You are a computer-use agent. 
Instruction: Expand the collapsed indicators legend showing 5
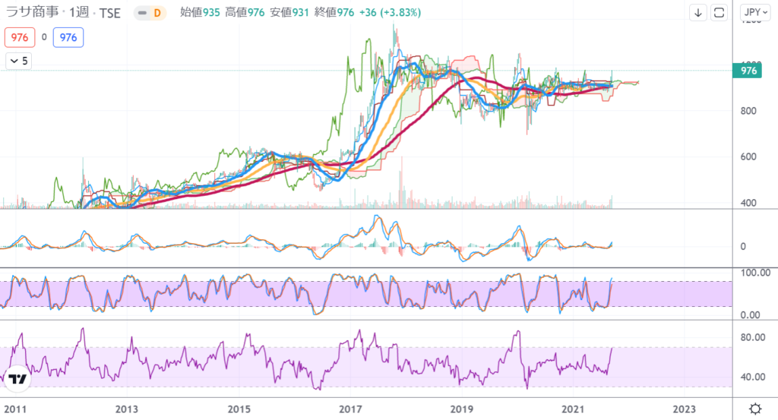click(18, 61)
